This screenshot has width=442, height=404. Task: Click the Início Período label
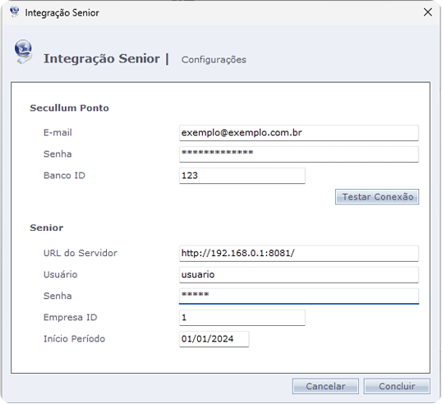click(x=74, y=338)
